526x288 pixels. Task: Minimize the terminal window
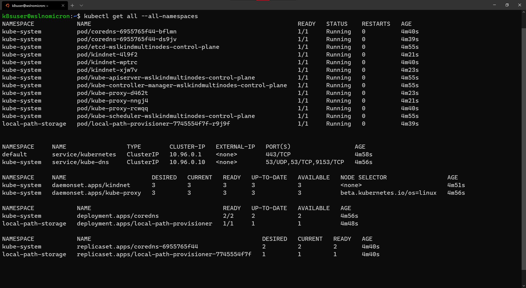click(x=494, y=5)
